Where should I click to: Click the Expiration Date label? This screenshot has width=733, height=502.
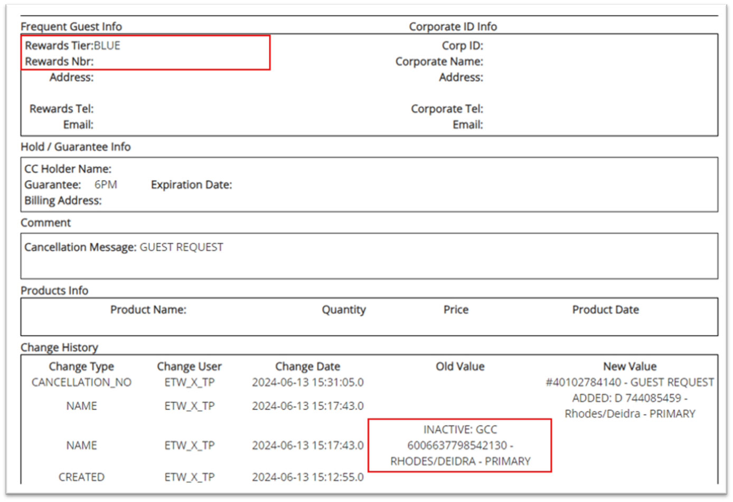coord(191,185)
